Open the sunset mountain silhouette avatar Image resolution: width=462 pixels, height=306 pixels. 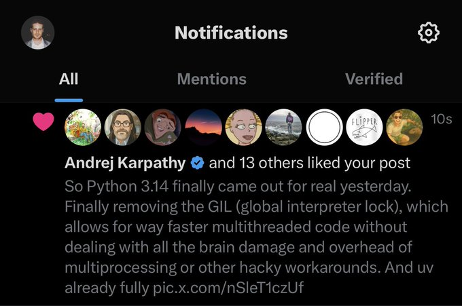(x=203, y=128)
